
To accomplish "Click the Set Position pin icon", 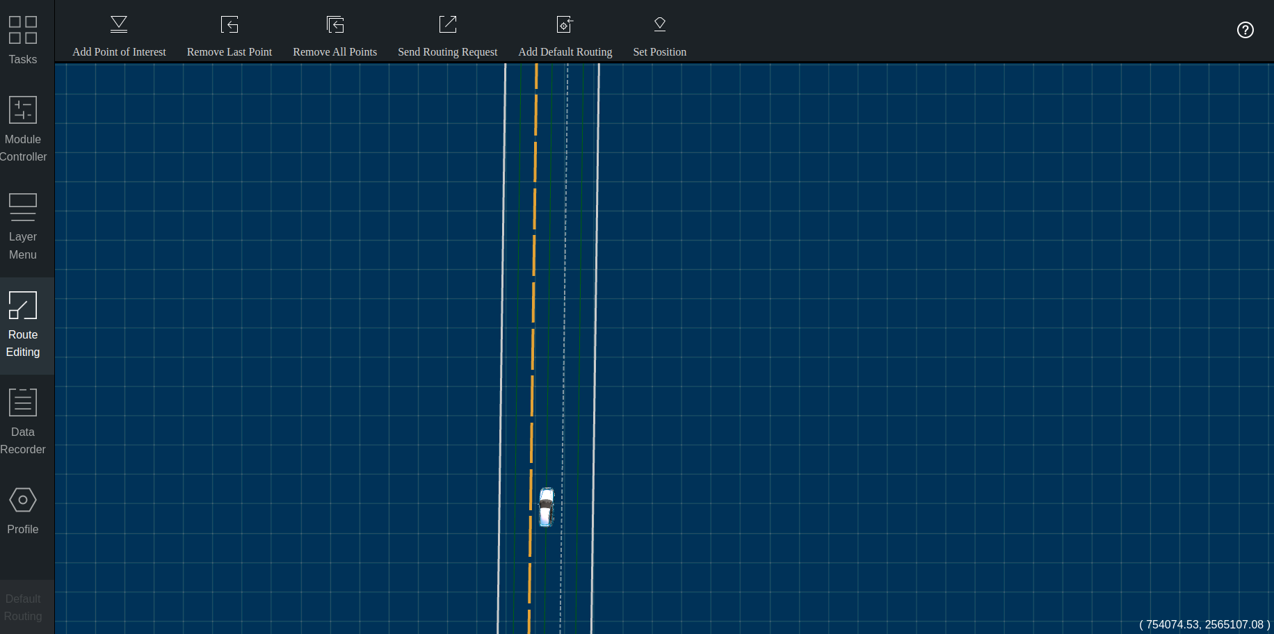I will coord(660,25).
